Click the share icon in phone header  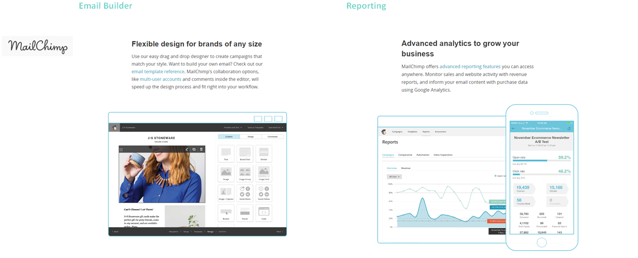coord(569,129)
